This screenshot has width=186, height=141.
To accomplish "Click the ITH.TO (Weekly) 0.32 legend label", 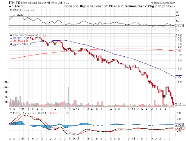I will tap(29, 35).
